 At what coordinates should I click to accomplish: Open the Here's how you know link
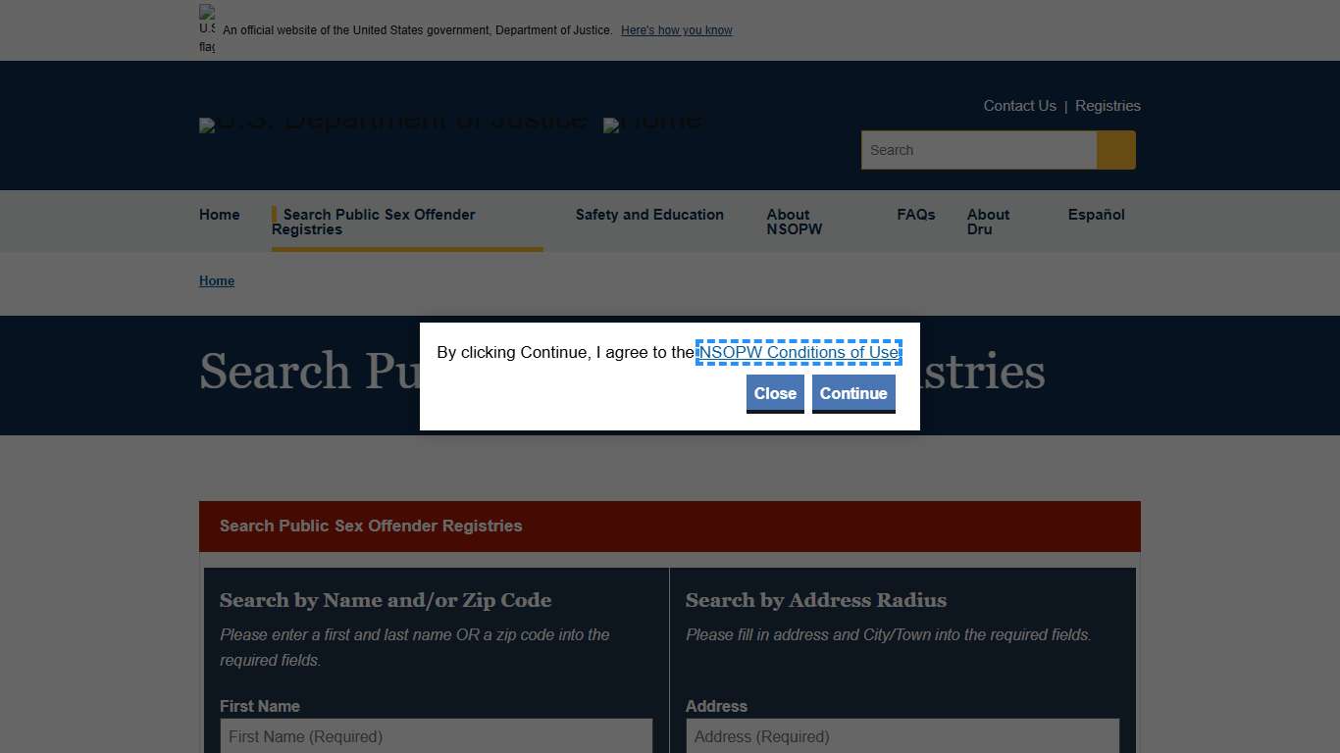[676, 30]
